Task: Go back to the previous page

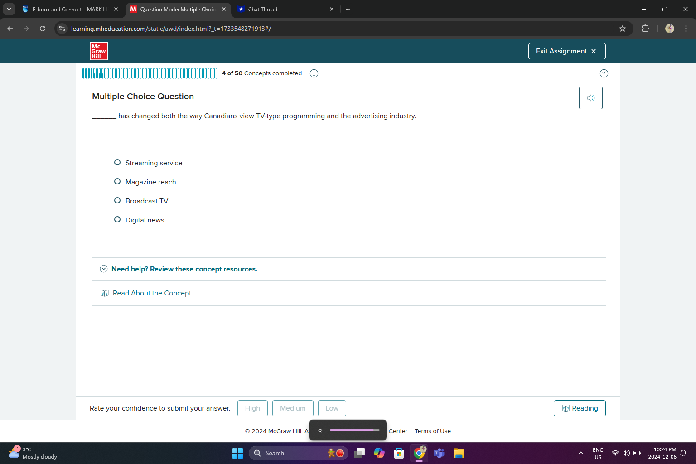Action: (10, 29)
